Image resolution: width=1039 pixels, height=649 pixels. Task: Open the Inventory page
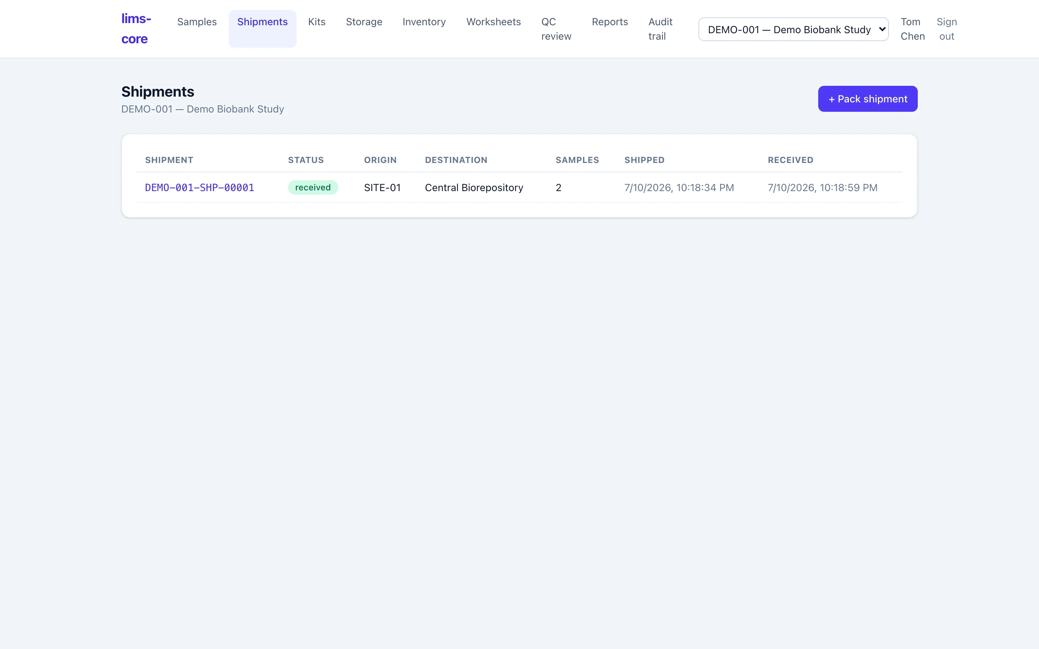pyautogui.click(x=424, y=22)
